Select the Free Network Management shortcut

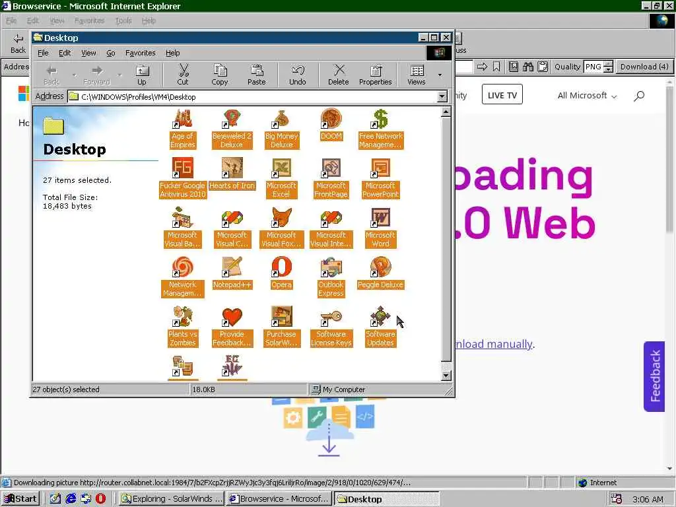(380, 129)
